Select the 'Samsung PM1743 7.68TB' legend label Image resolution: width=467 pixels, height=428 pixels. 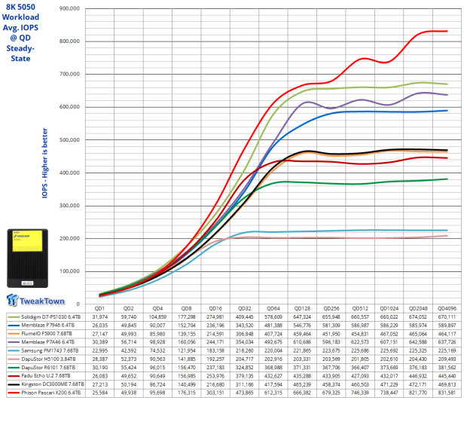click(x=50, y=350)
